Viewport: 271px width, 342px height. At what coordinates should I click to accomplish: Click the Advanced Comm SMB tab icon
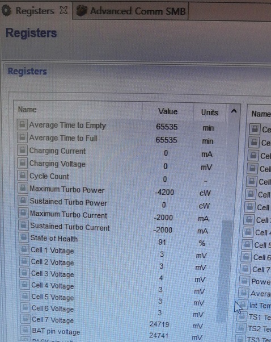pos(82,11)
